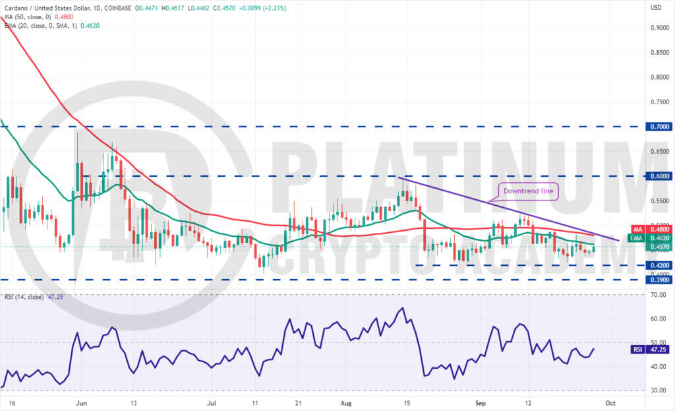Click the Sep date label on time axis

pyautogui.click(x=481, y=403)
